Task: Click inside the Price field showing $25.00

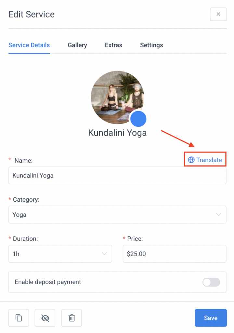Action: coord(174,254)
